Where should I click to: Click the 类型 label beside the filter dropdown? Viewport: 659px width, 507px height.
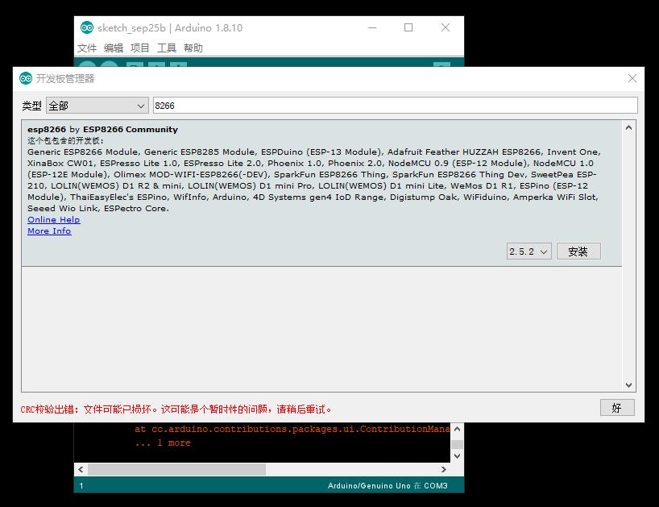pos(31,106)
